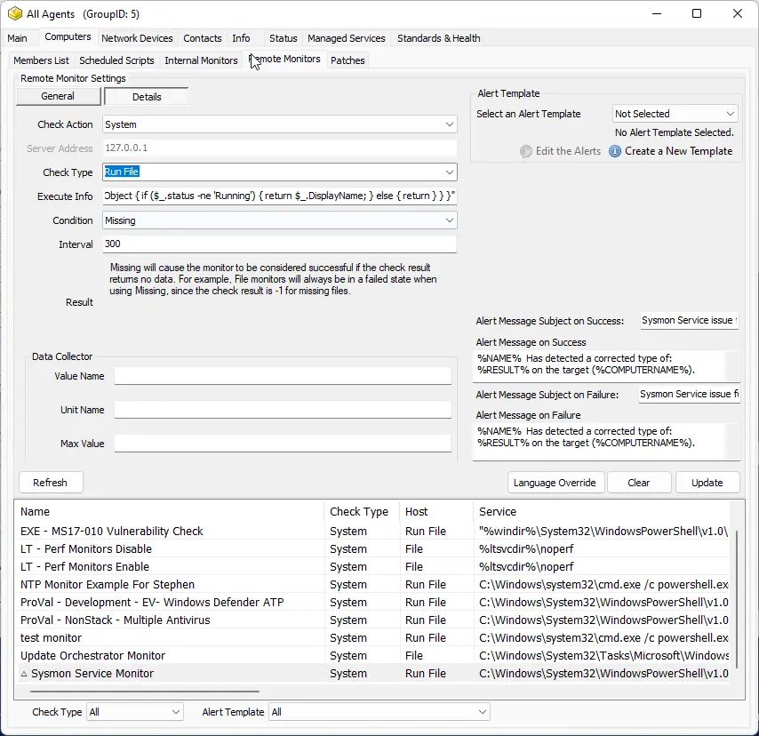
Task: Switch to the Computers tab
Action: coord(68,36)
